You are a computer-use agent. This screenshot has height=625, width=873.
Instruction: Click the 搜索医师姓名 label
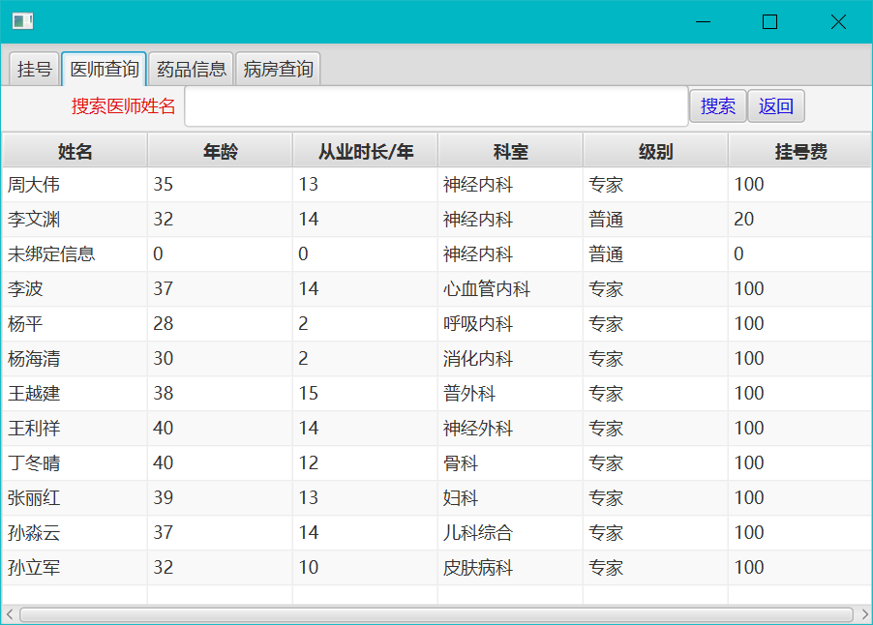(123, 105)
